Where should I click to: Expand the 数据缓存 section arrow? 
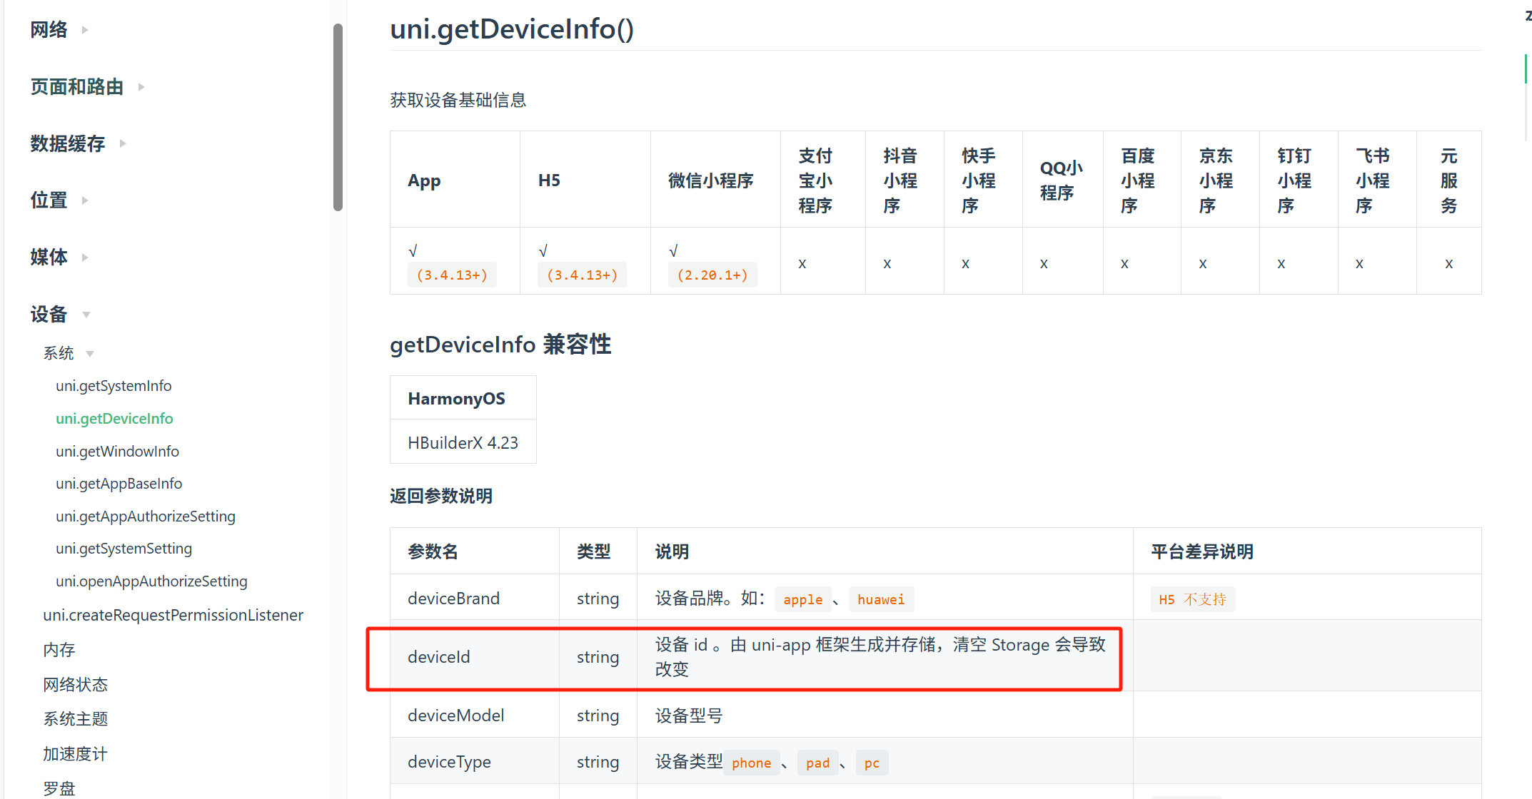123,143
